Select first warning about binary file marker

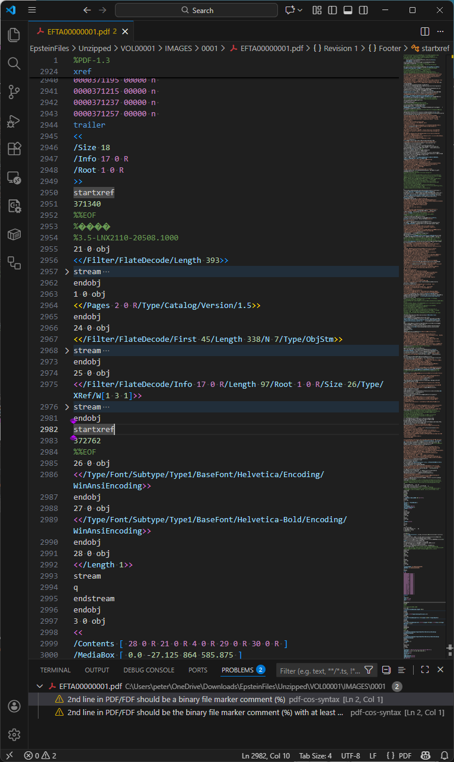(241, 700)
